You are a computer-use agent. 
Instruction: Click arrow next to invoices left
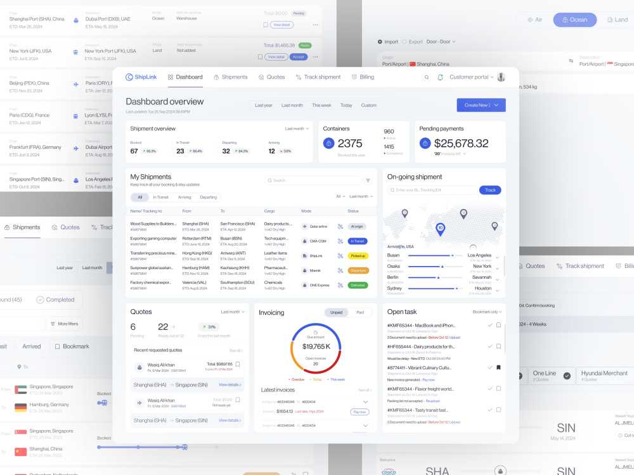pos(464,154)
